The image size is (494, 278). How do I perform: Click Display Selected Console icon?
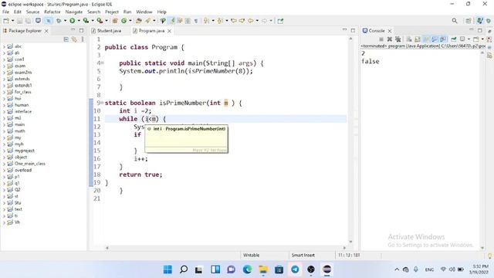[462, 39]
